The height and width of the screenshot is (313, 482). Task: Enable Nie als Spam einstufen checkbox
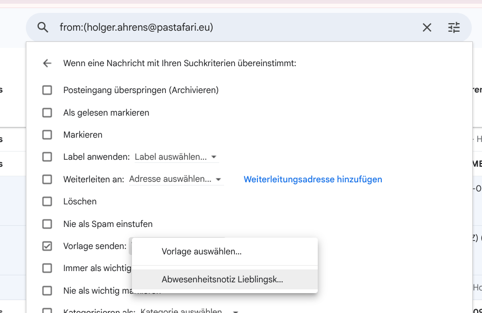[x=47, y=224]
